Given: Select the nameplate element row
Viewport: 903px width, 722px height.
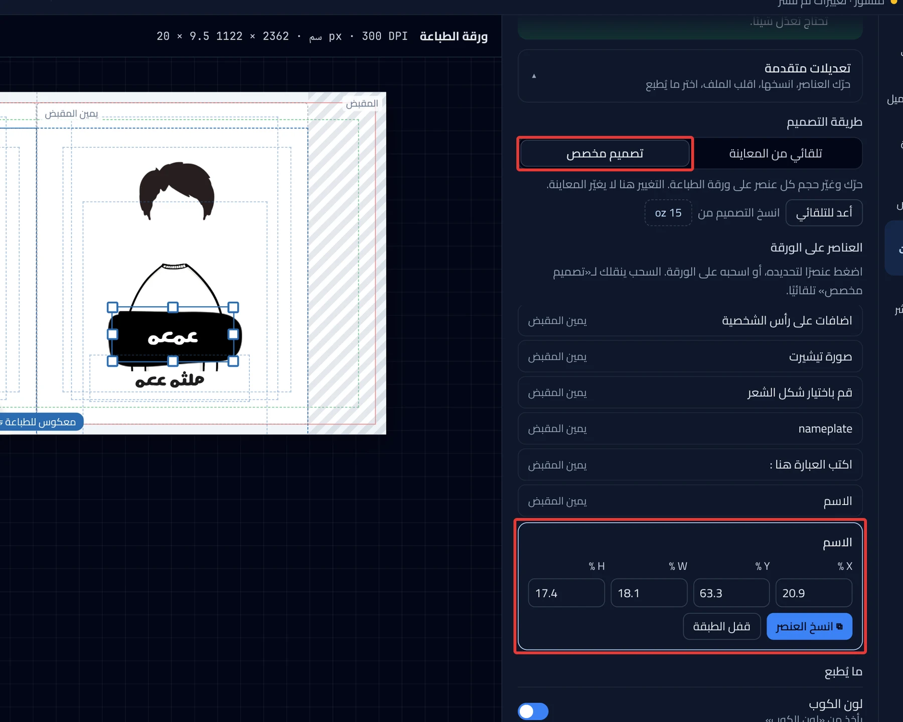Looking at the screenshot, I should coord(690,429).
